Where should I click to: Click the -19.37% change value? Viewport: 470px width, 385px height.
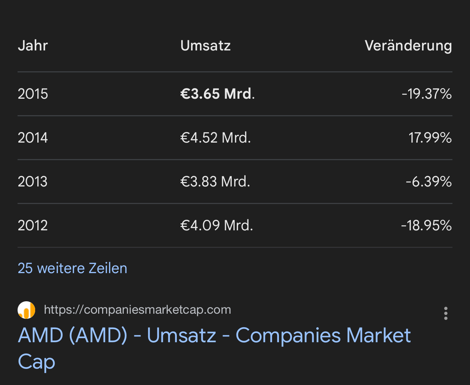point(426,94)
